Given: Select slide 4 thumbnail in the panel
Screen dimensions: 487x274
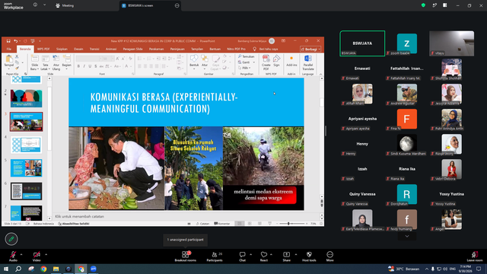Looking at the screenshot, I should (26, 145).
